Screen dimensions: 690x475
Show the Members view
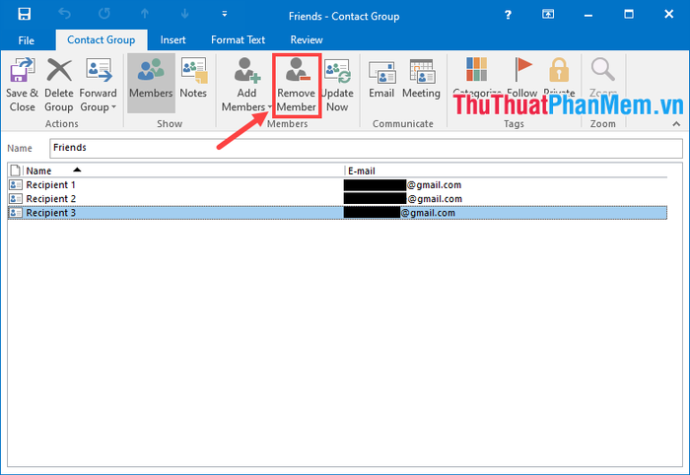151,79
